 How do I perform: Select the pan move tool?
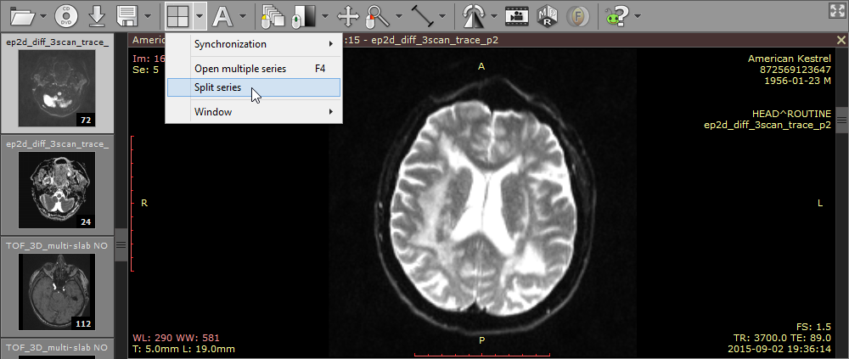[348, 15]
